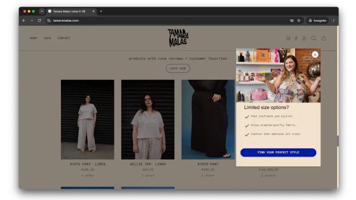The height and width of the screenshot is (200, 356).
Task: Click 'Limited size options?' heading
Action: (x=266, y=108)
